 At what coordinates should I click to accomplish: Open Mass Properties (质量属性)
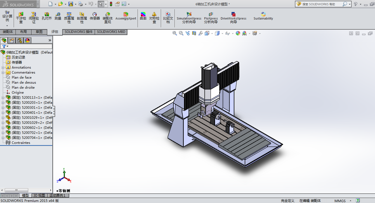(x=69, y=18)
